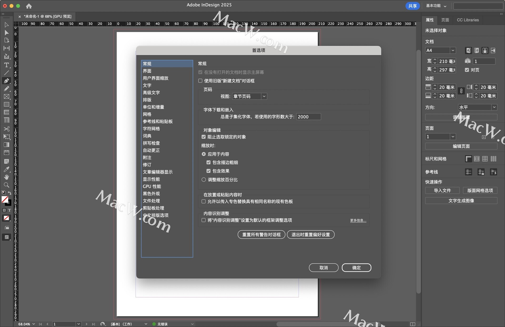This screenshot has width=505, height=327.
Task: Choose 界面 in preferences category list
Action: click(x=147, y=71)
